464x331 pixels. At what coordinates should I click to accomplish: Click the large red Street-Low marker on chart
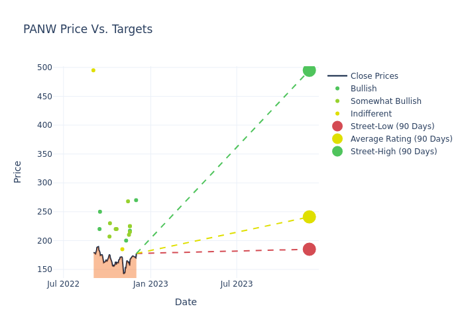(x=309, y=249)
